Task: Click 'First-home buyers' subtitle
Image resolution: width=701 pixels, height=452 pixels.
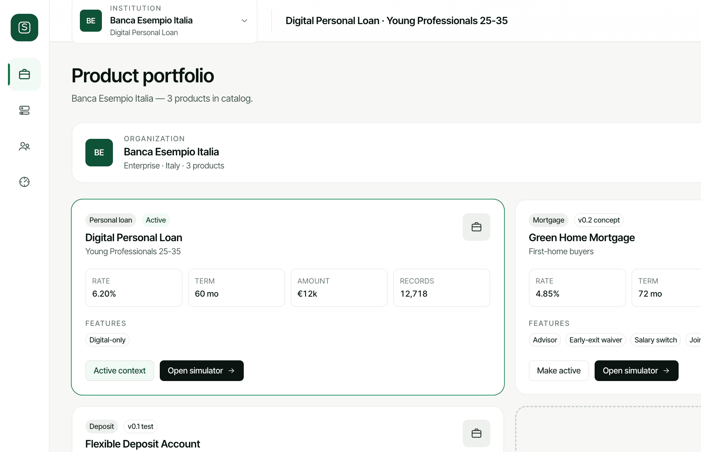Action: pyautogui.click(x=561, y=251)
